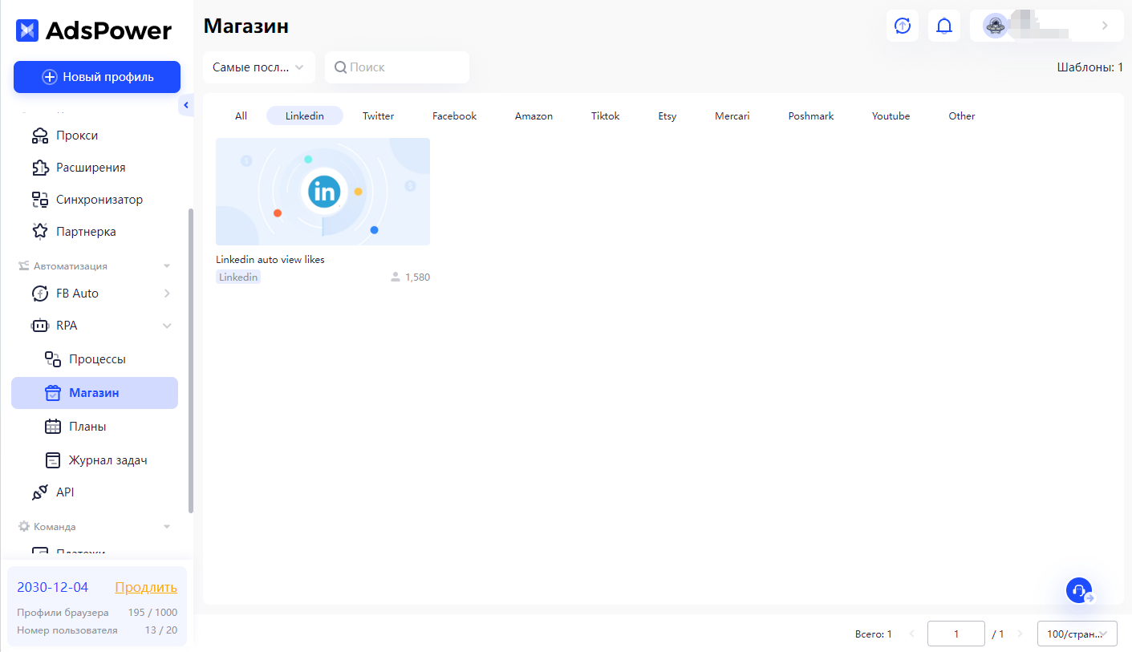Collapse the RPA submenu chevron
This screenshot has width=1132, height=652.
[167, 326]
